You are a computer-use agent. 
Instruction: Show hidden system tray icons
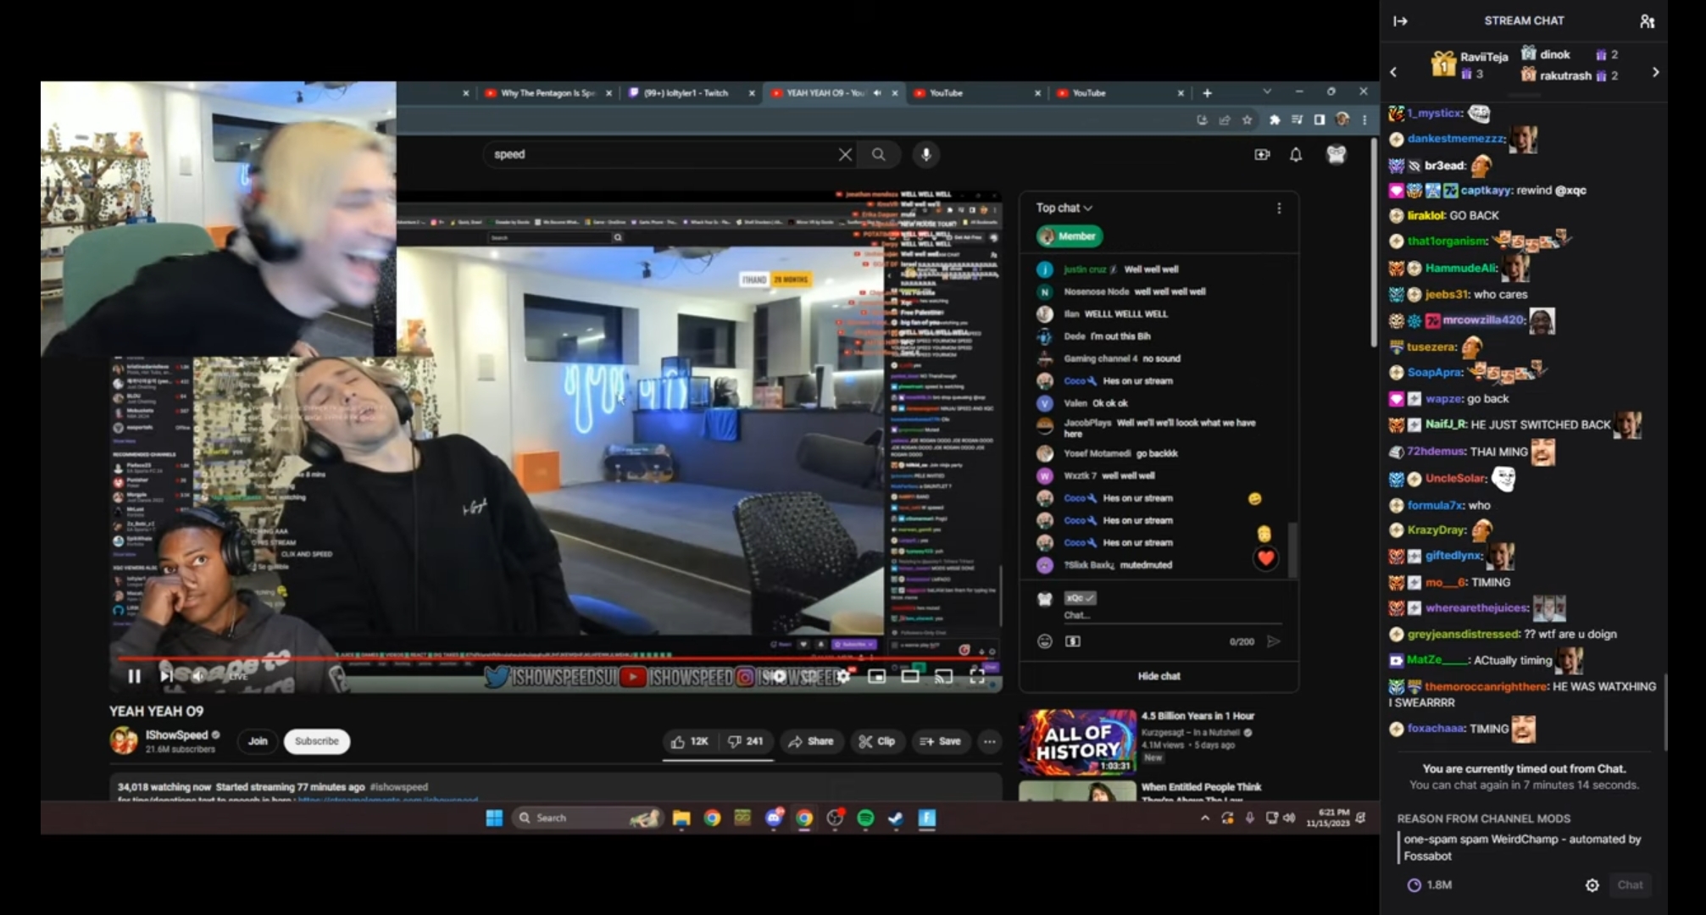point(1204,818)
